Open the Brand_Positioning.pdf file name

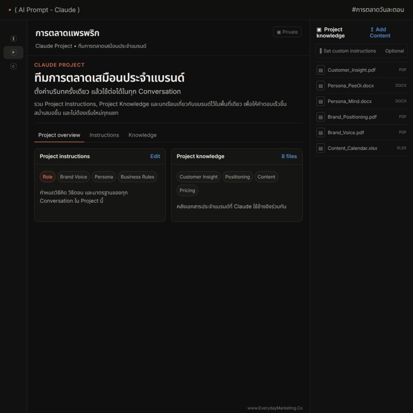[x=352, y=117]
